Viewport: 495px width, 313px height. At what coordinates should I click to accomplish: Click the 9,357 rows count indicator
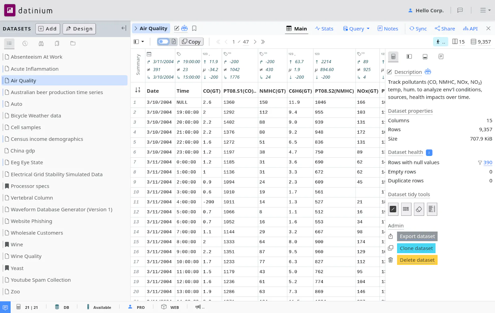[x=481, y=42]
